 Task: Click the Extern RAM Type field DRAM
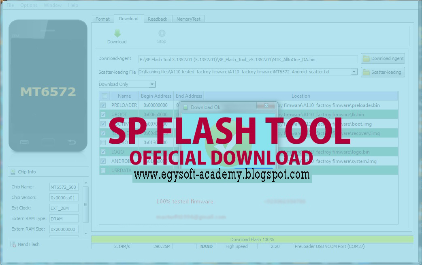[x=64, y=219]
